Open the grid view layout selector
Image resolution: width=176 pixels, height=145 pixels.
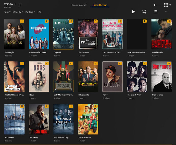coord(168,5)
